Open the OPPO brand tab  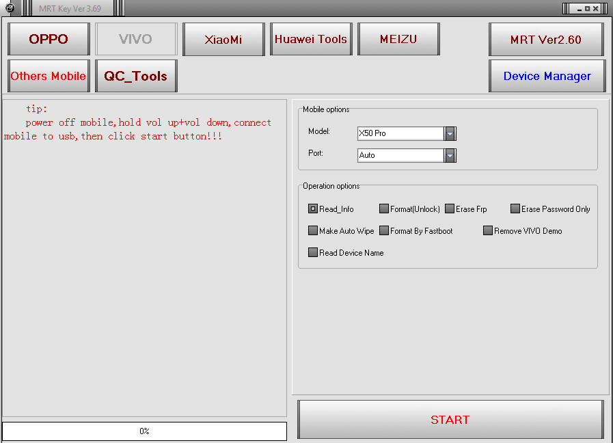pyautogui.click(x=49, y=39)
